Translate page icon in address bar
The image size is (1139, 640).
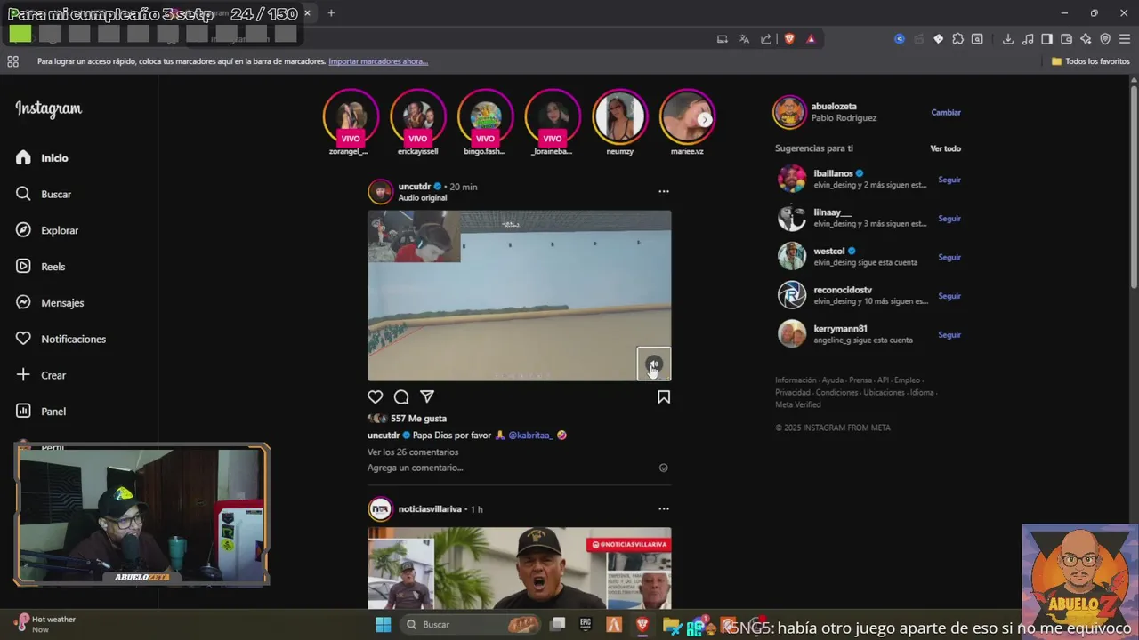744,39
